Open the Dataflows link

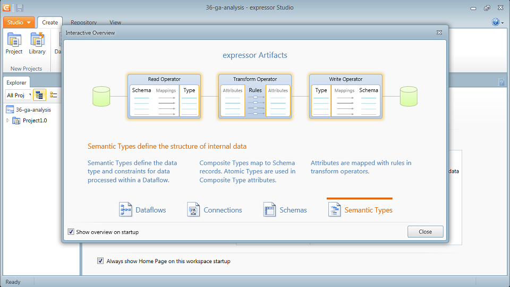point(150,210)
